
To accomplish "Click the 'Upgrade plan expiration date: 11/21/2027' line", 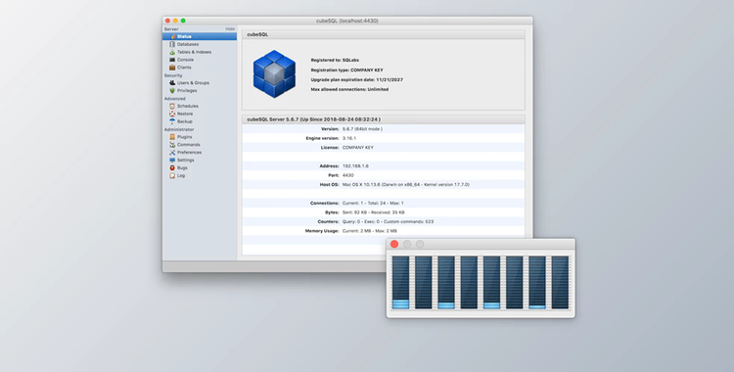I will click(356, 79).
